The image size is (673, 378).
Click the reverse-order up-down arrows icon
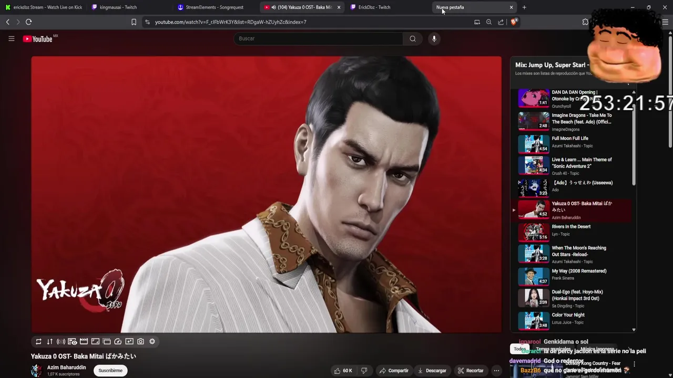pyautogui.click(x=49, y=341)
